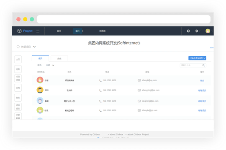Click the user avatar in the top bar

[208, 31]
